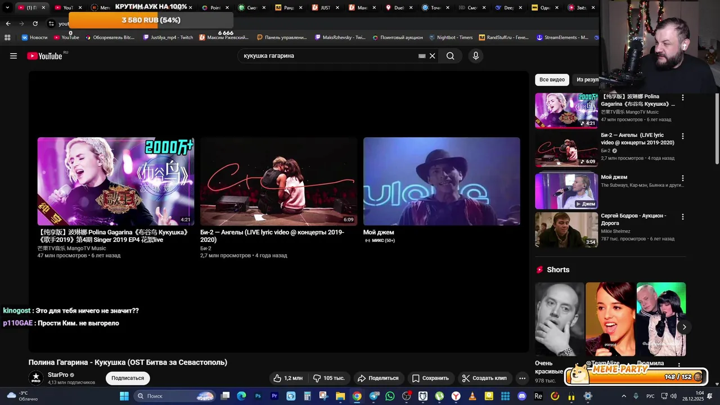Open Chrome from the taskbar

tap(357, 396)
